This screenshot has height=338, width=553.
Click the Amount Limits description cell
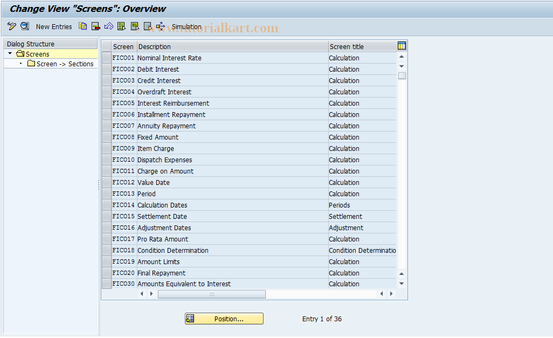coord(232,261)
